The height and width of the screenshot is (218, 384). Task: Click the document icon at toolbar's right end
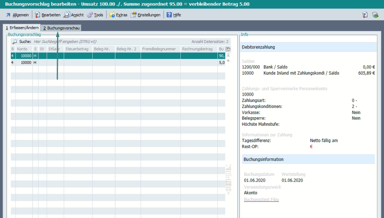364,15
